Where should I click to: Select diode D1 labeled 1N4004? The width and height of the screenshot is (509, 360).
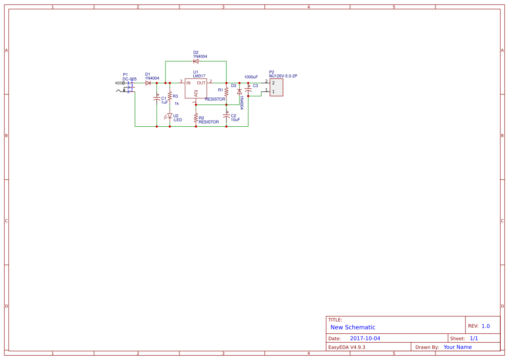[x=148, y=83]
